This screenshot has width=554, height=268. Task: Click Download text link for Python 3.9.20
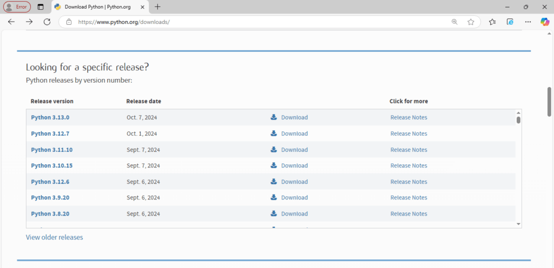pyautogui.click(x=294, y=197)
